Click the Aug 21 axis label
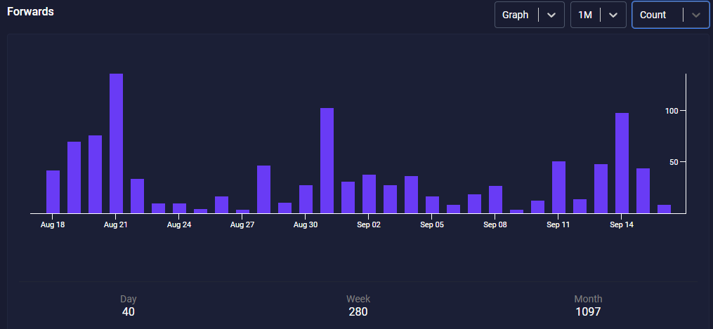 pos(116,224)
